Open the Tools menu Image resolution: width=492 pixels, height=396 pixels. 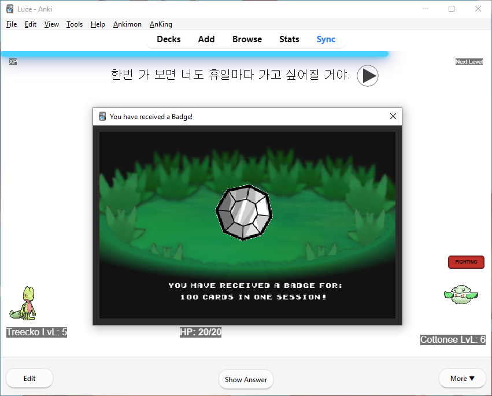75,24
